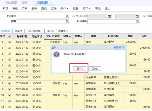The width and height of the screenshot is (152, 111).
Task: Open the first 制单日期 calendar icon
Action: click(x=109, y=16)
